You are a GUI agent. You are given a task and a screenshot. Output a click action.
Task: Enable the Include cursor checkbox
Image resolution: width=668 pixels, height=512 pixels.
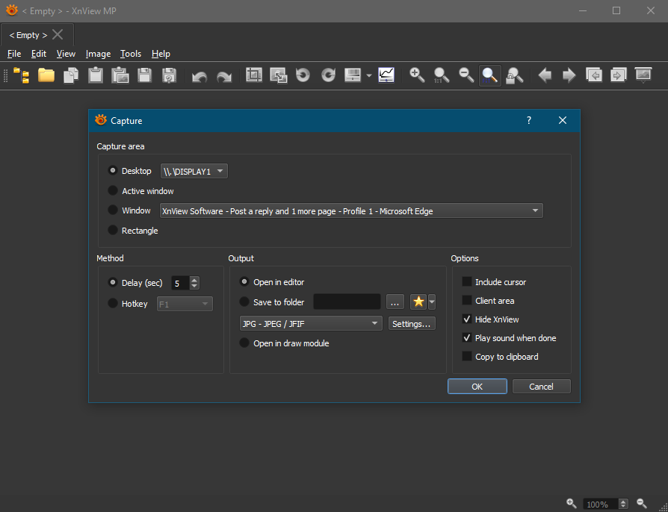(x=467, y=282)
